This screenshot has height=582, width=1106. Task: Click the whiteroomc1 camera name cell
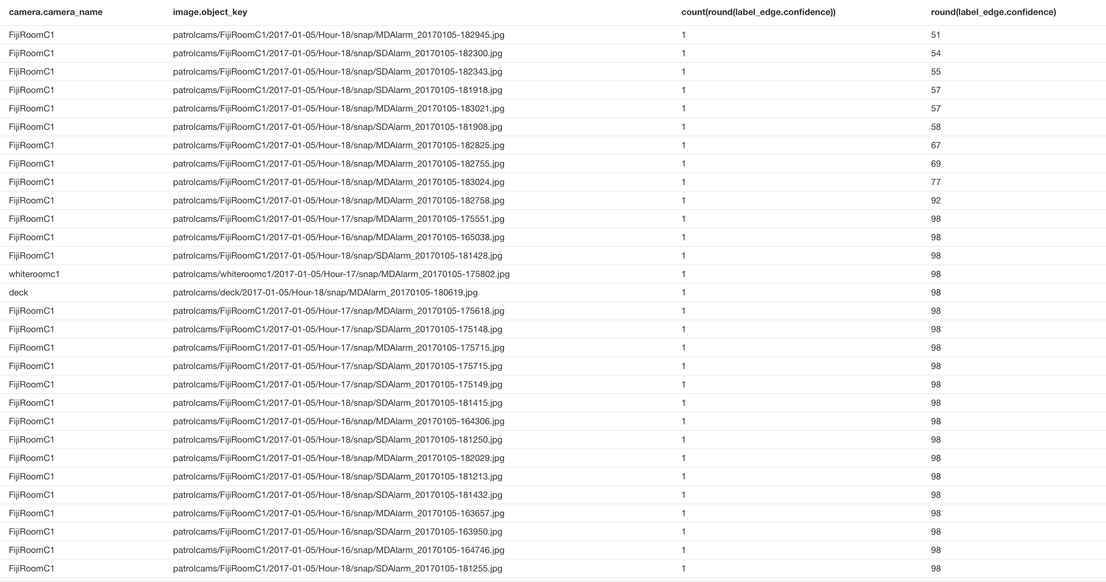click(34, 274)
